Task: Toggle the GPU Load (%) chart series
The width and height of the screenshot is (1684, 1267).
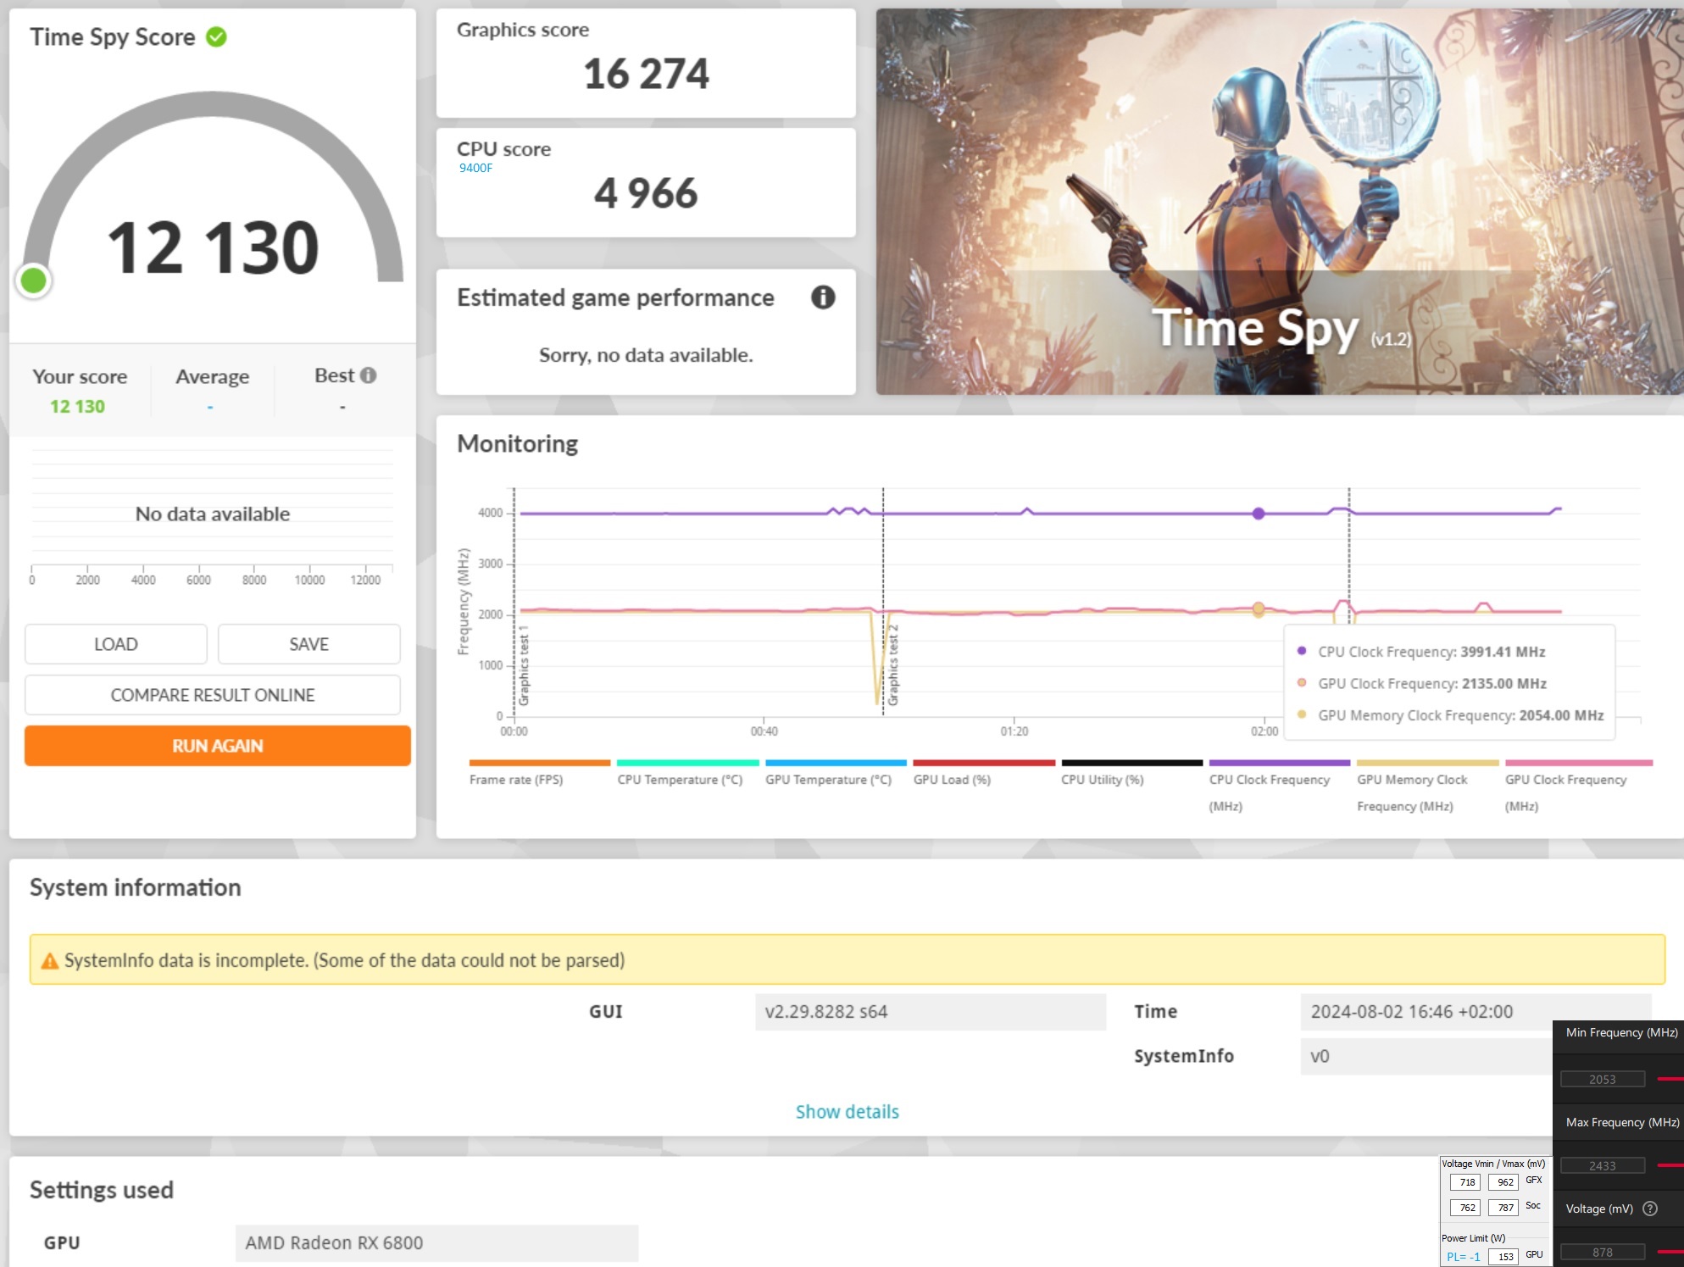Action: click(x=952, y=779)
